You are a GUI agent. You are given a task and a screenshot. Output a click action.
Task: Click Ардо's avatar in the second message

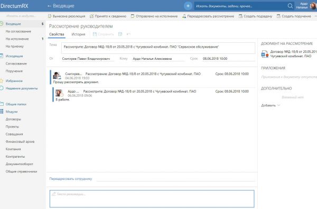59,93
